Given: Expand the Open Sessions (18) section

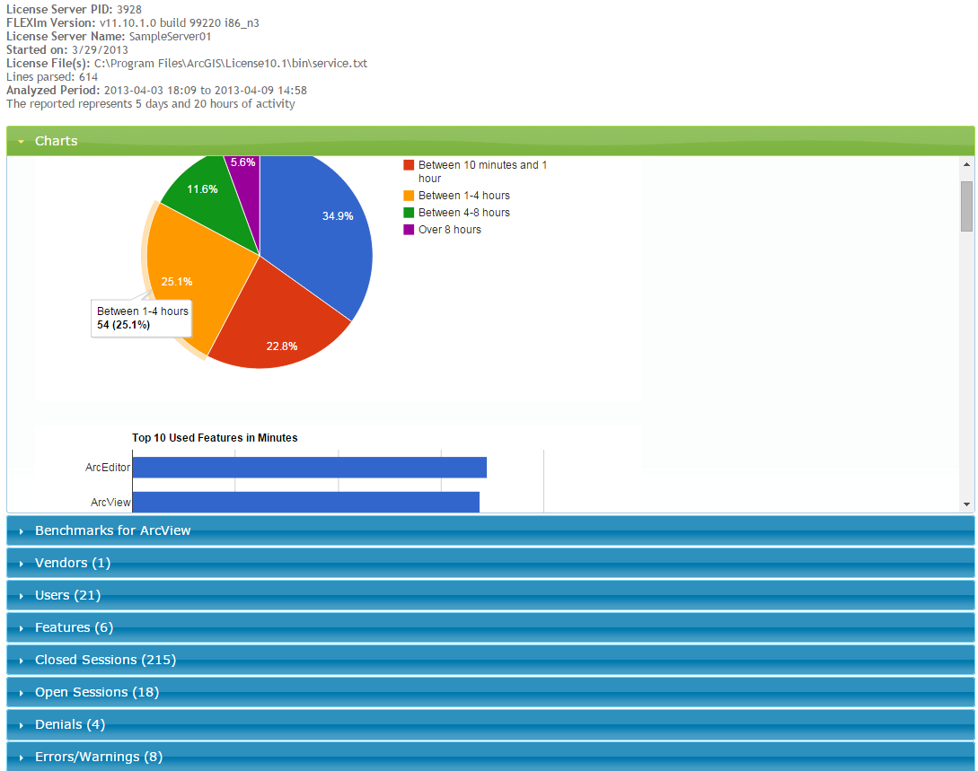Looking at the screenshot, I should (96, 692).
